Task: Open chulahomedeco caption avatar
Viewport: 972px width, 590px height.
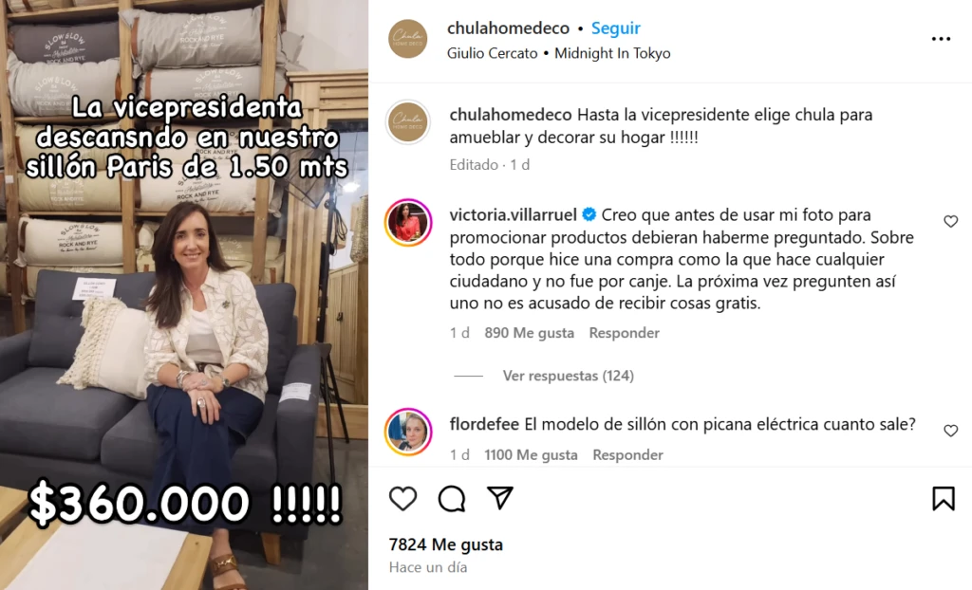Action: coord(408,122)
